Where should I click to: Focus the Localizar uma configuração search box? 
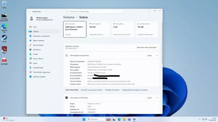tap(94, 11)
